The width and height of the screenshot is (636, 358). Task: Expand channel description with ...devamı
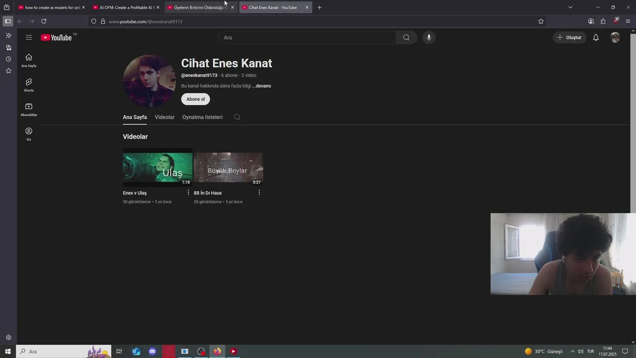[x=261, y=86]
